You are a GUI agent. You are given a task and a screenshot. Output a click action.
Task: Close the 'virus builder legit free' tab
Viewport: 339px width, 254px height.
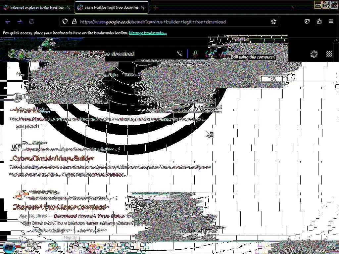pos(143,8)
